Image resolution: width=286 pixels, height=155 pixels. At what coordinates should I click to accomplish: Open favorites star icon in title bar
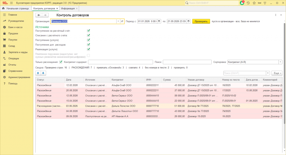[254, 3]
